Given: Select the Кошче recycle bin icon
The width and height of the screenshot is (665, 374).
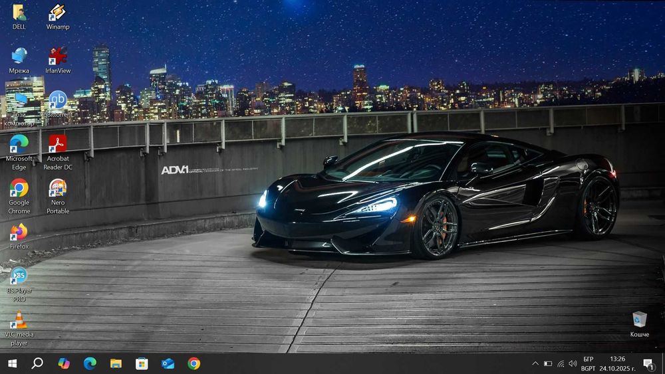Looking at the screenshot, I should tap(639, 324).
